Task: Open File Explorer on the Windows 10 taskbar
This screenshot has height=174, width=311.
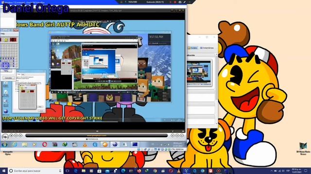Action: click(x=84, y=171)
